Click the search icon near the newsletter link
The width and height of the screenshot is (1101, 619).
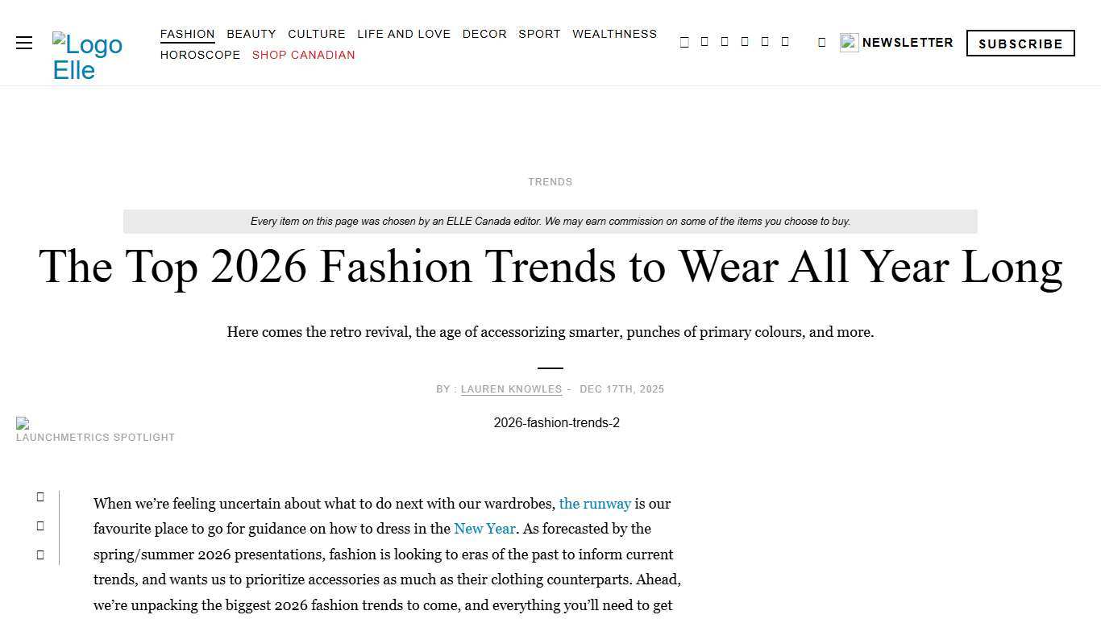click(822, 42)
